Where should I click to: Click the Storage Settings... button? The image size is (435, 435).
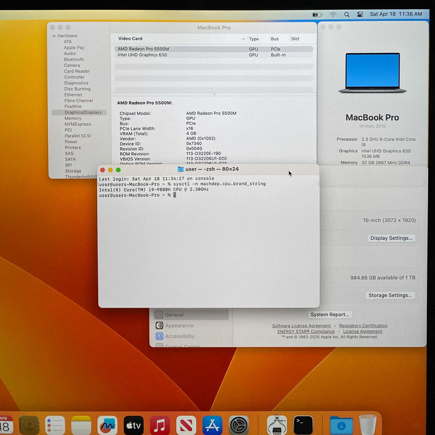pos(390,295)
